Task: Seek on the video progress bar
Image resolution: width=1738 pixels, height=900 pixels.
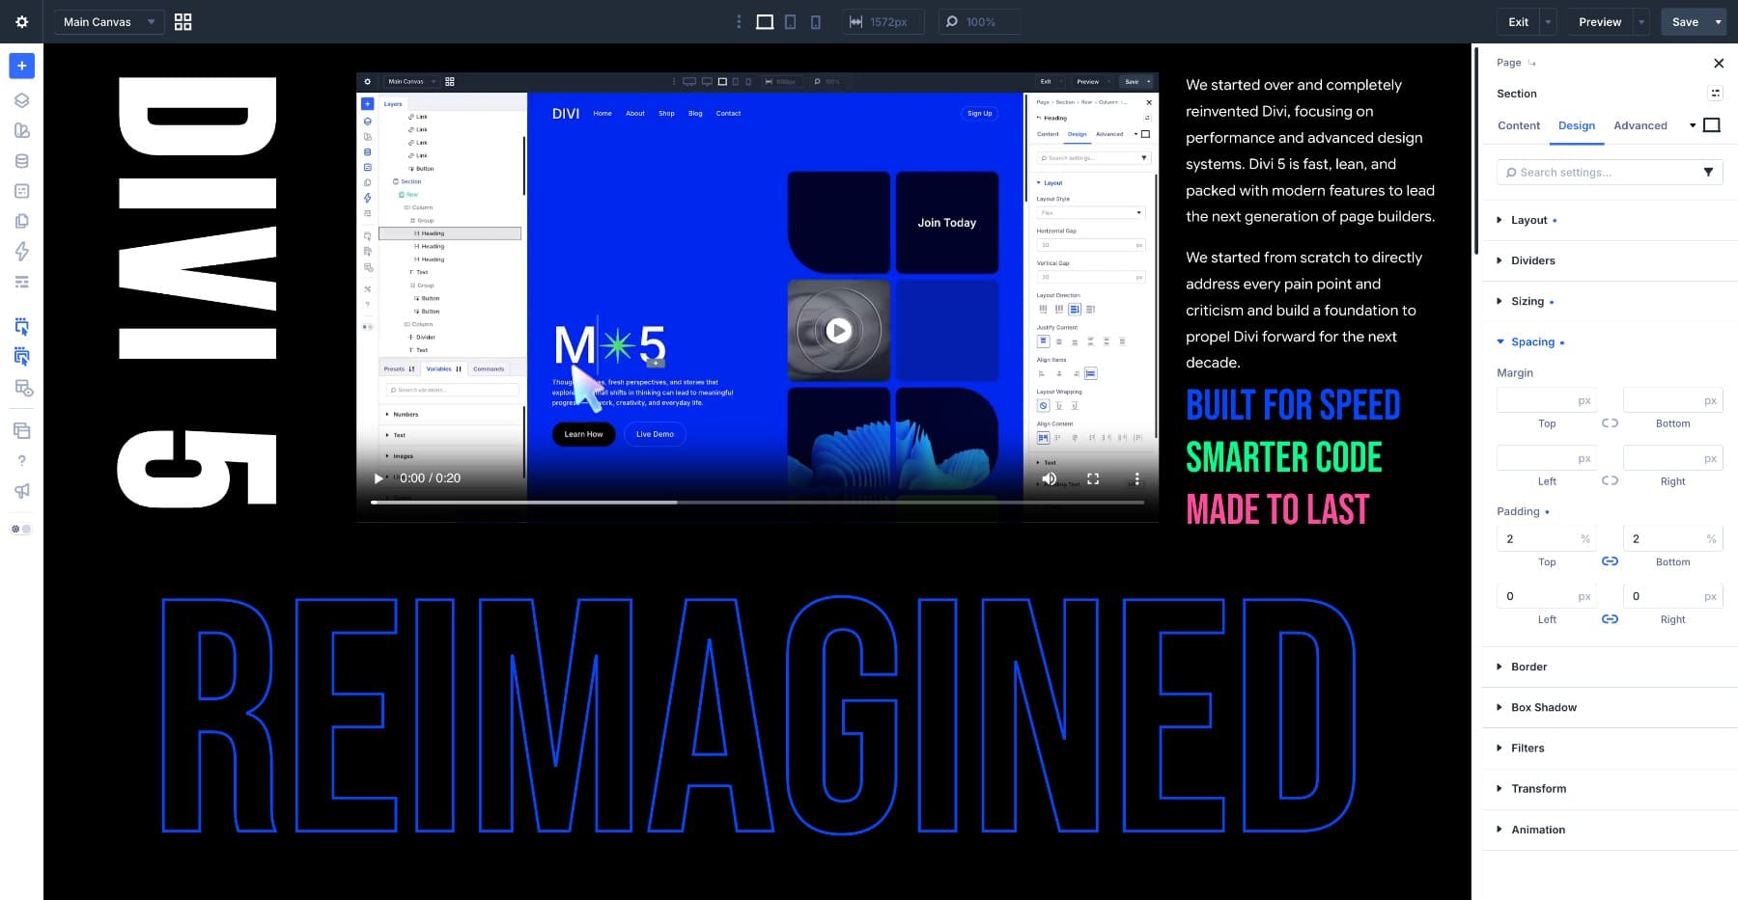Action: pyautogui.click(x=757, y=503)
